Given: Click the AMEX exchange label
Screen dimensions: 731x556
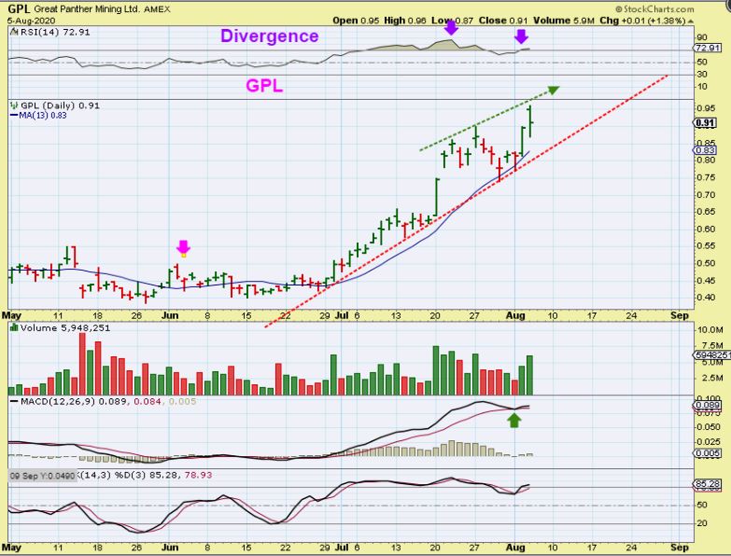Looking at the screenshot, I should click(x=157, y=9).
